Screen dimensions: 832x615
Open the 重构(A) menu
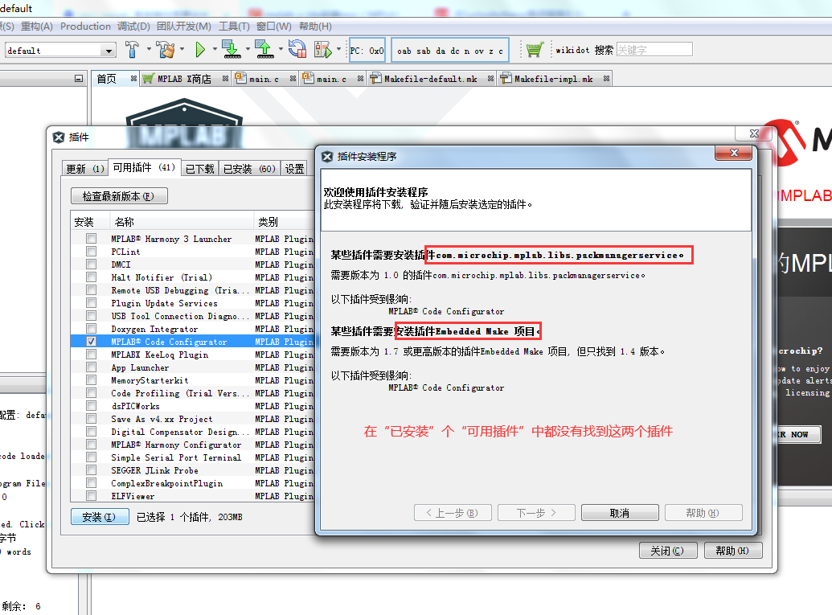37,26
